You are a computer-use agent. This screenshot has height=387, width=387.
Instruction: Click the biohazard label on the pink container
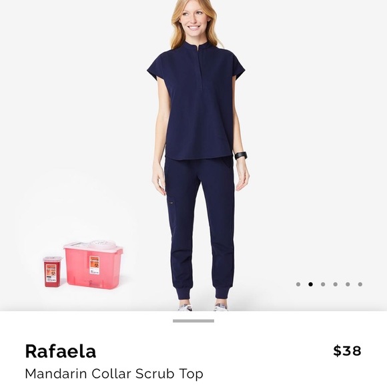click(x=94, y=265)
